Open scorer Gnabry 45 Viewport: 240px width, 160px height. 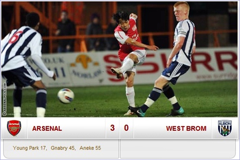(x=63, y=148)
